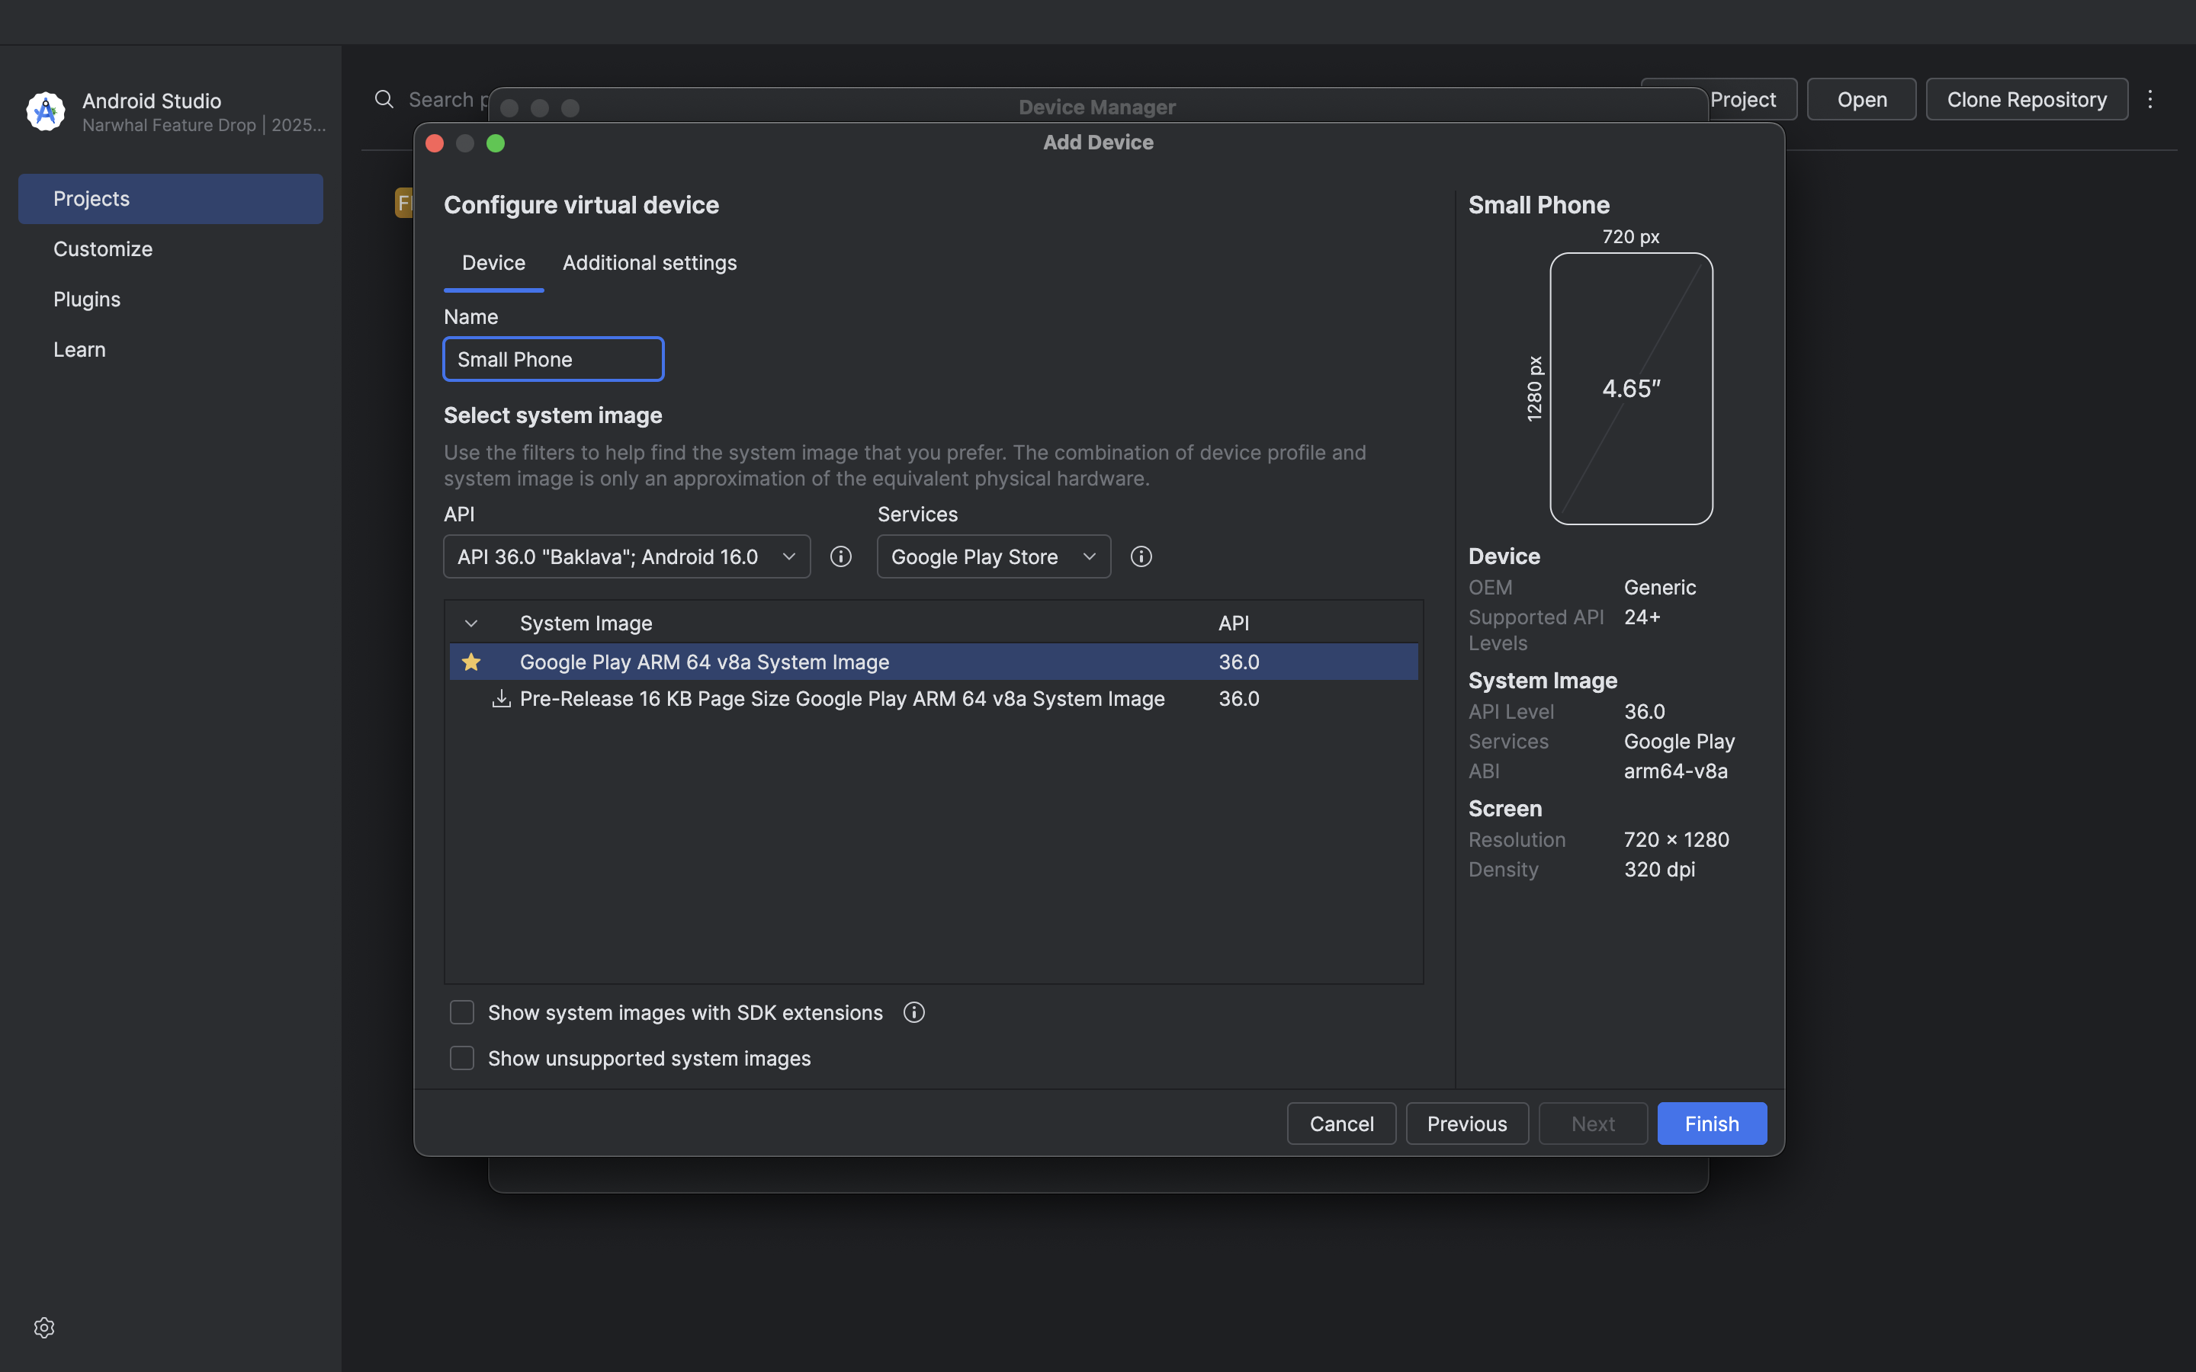Click the Android Studio logo icon

[46, 111]
